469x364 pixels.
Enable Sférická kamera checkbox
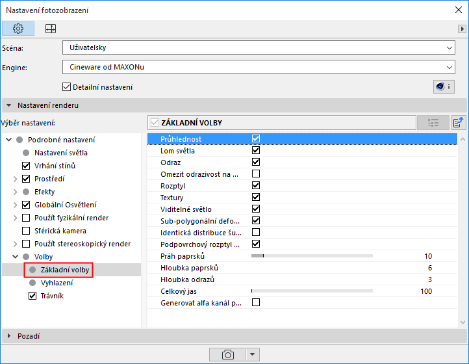tap(26, 231)
